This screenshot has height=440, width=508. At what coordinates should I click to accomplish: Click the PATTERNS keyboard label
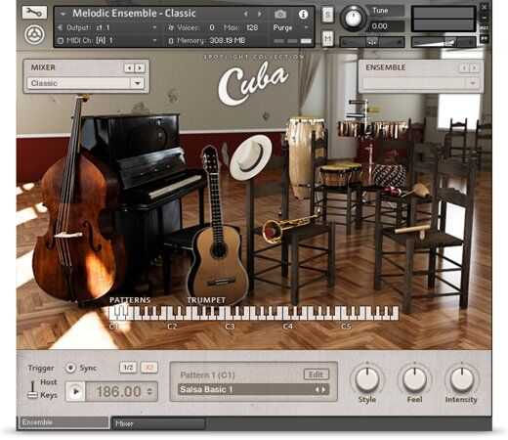130,300
